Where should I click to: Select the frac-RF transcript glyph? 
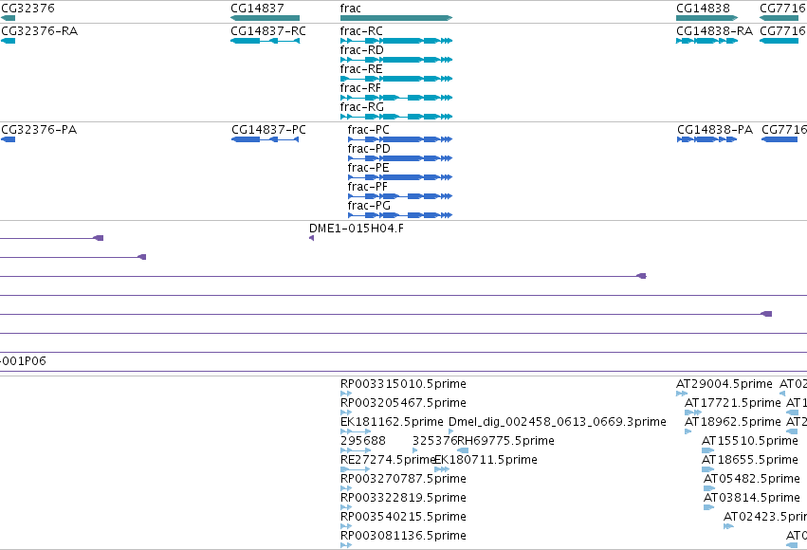click(x=396, y=98)
